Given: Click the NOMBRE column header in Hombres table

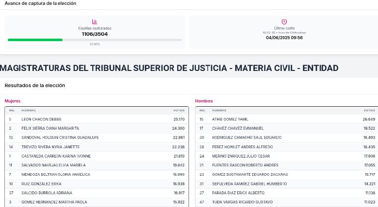Looking at the screenshot, I should click(x=219, y=111).
